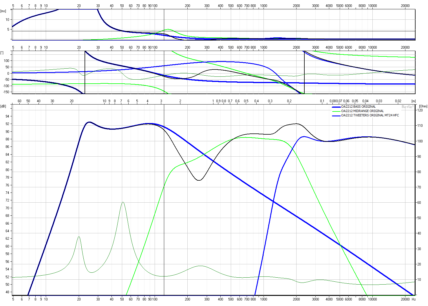The width and height of the screenshot is (428, 306).
Task: Click the [m] wavelength unit label
Action: pos(414,101)
